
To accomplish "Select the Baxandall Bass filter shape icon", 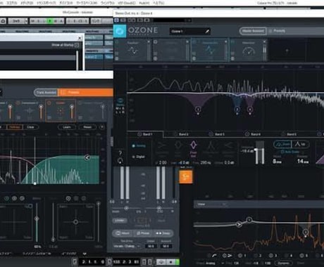I will click(161, 145).
